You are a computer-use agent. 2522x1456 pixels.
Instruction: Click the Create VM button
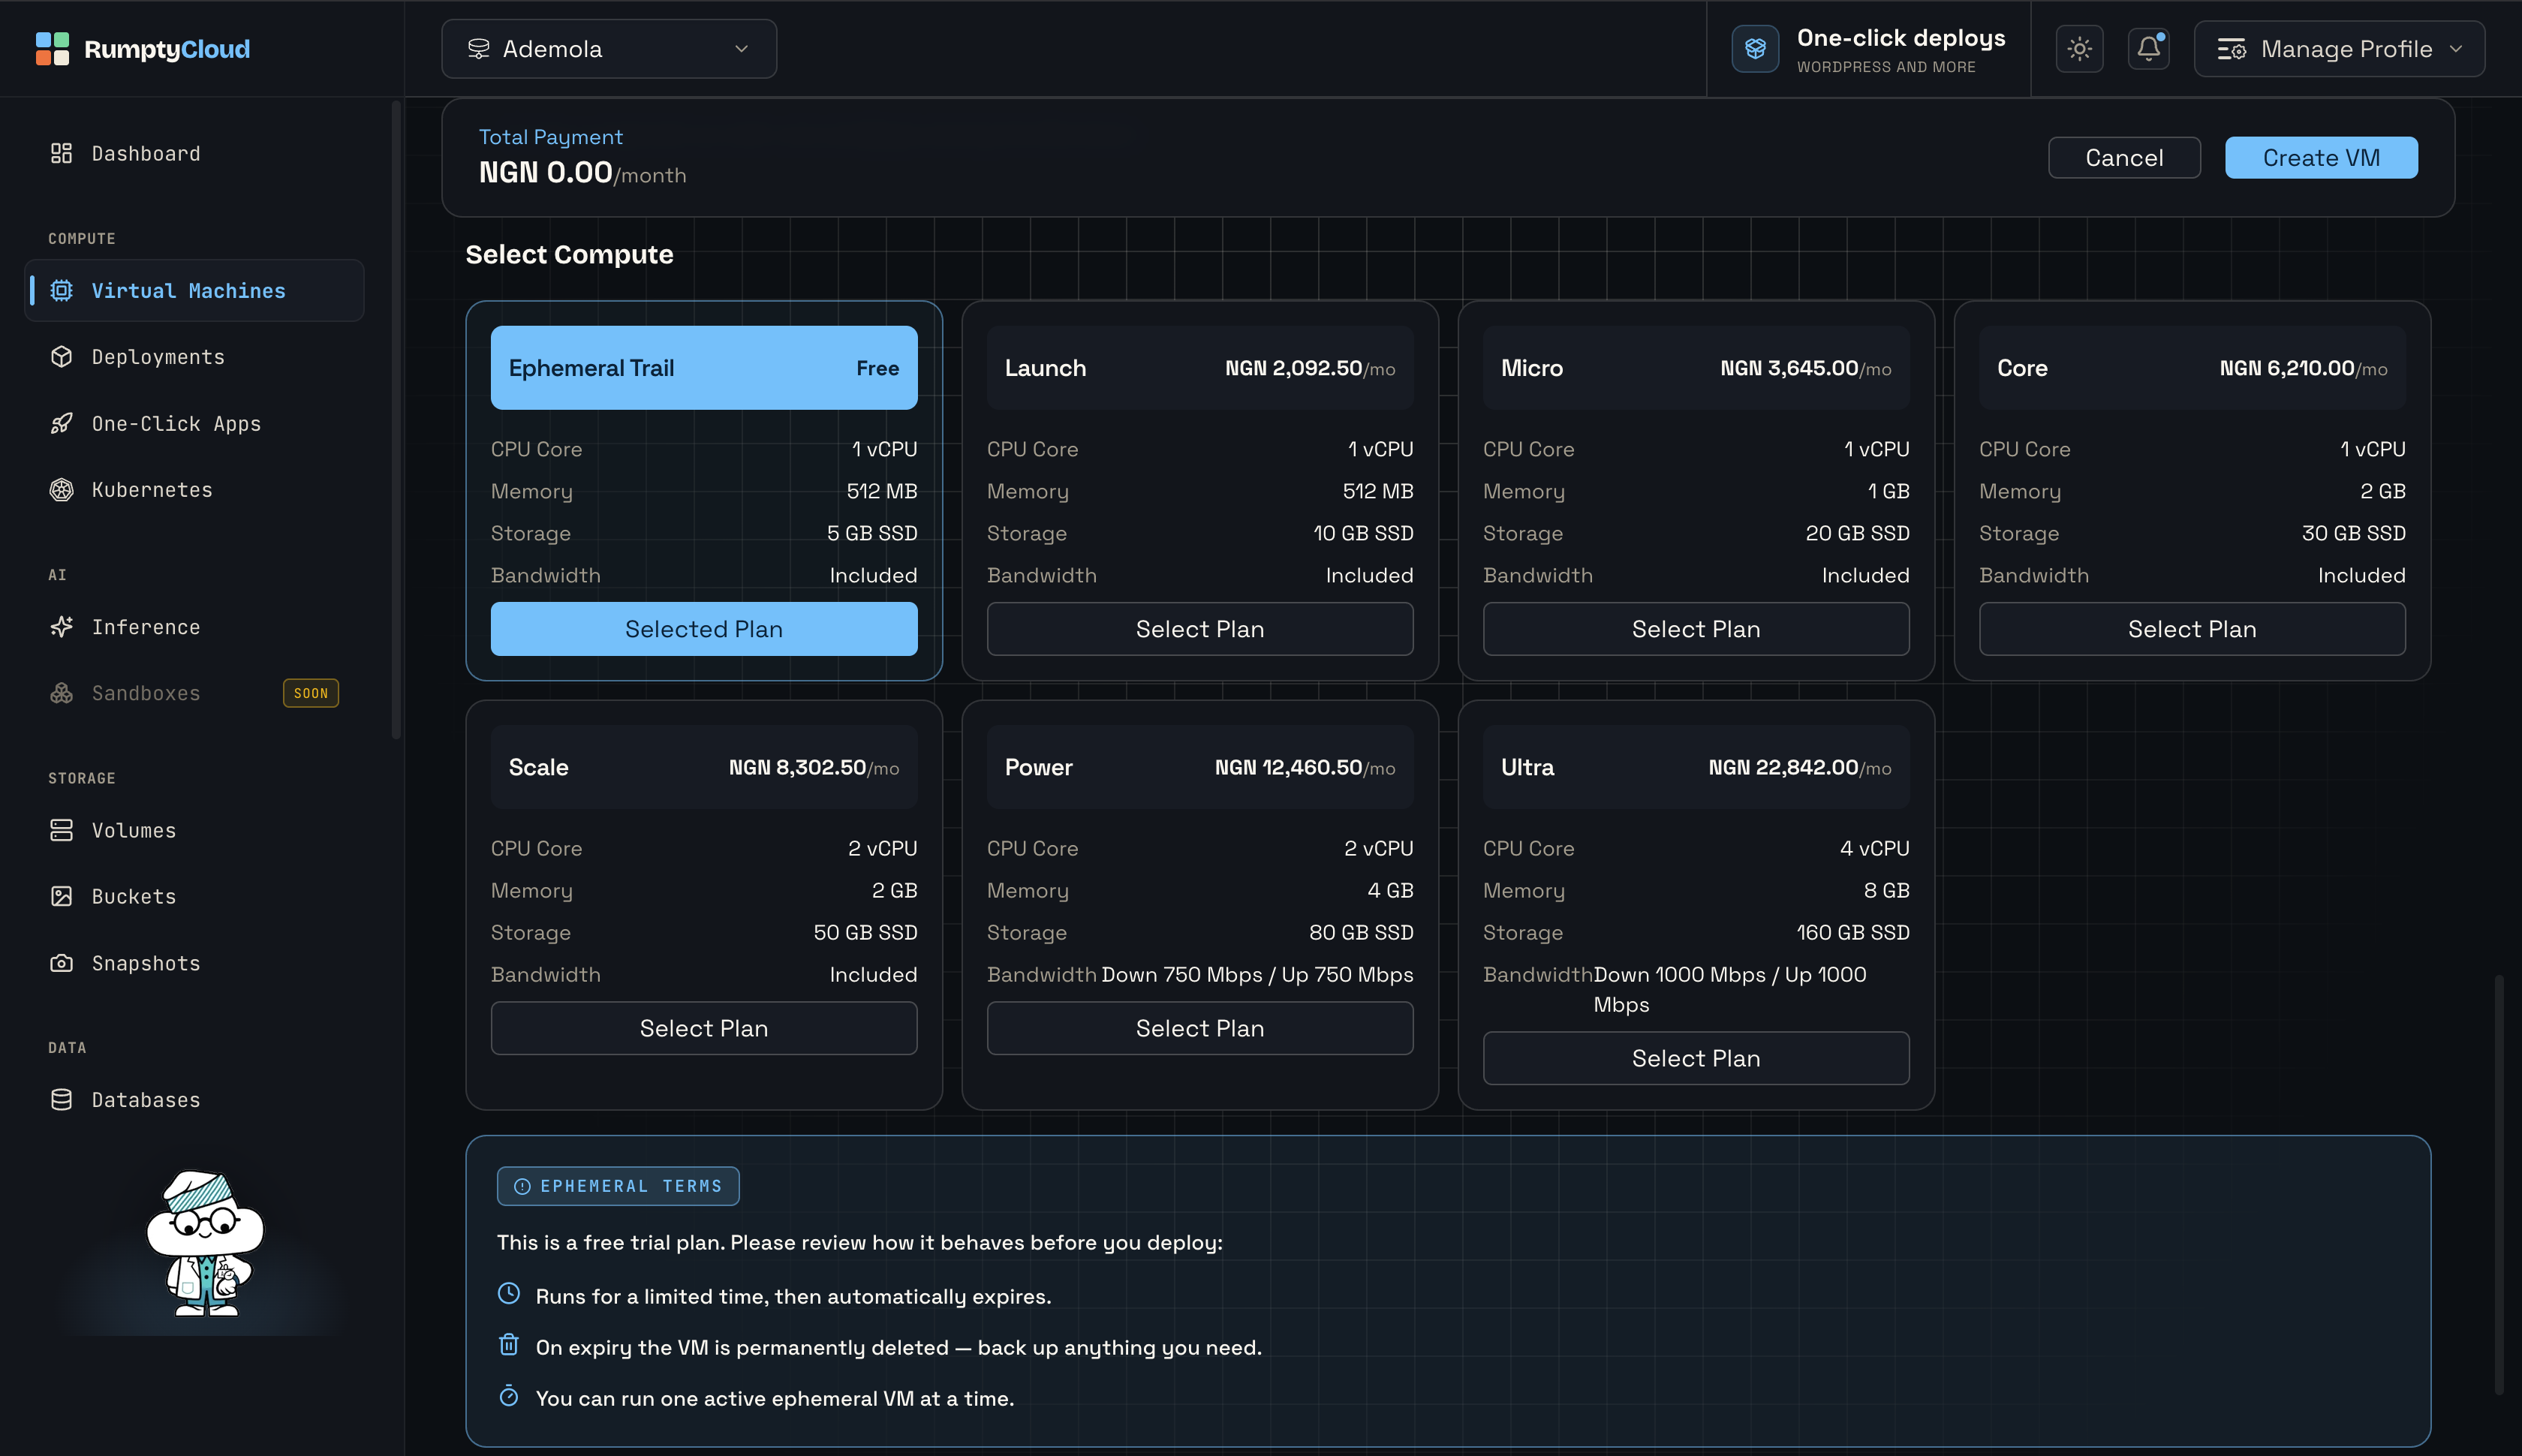2321,158
